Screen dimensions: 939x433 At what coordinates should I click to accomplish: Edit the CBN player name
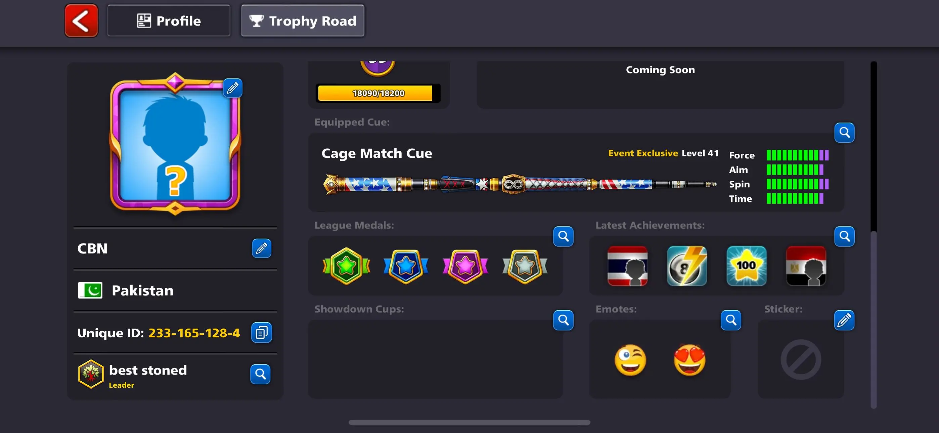261,249
